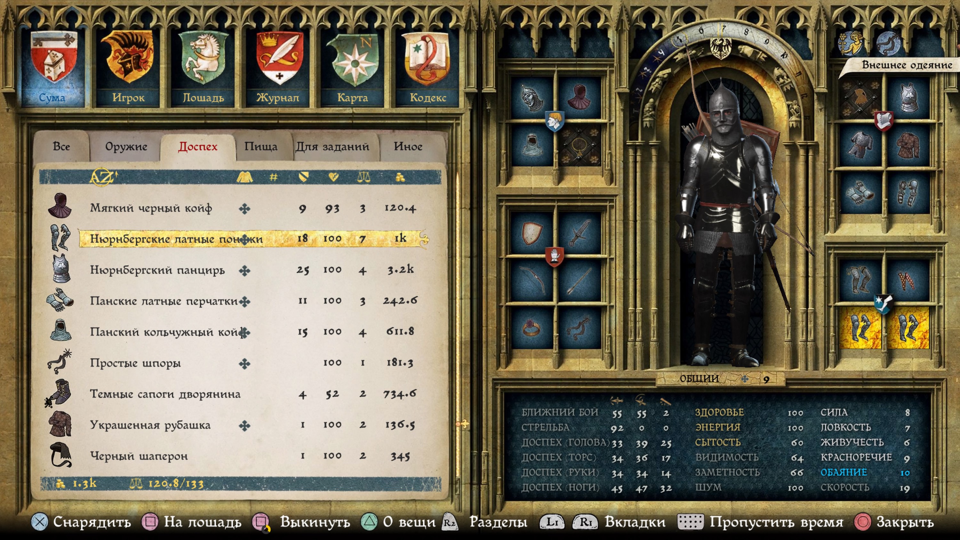960x540 pixels.
Task: Select the plate gauntlets slot
Action: click(860, 193)
